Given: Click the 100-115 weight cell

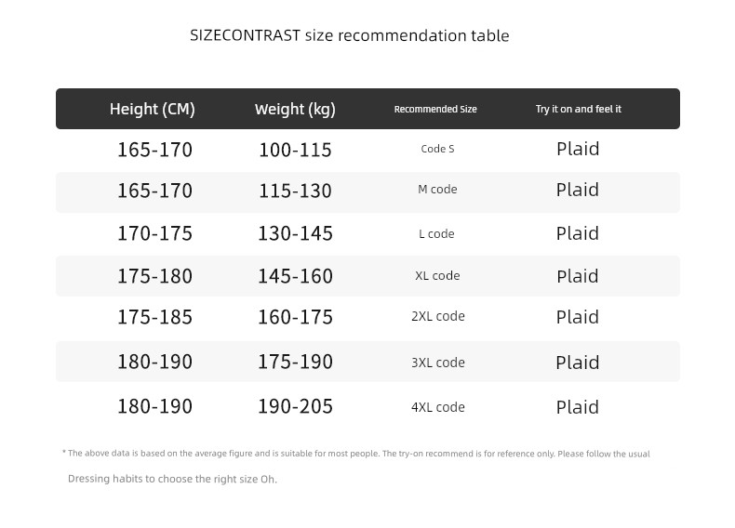Looking at the screenshot, I should click(295, 150).
